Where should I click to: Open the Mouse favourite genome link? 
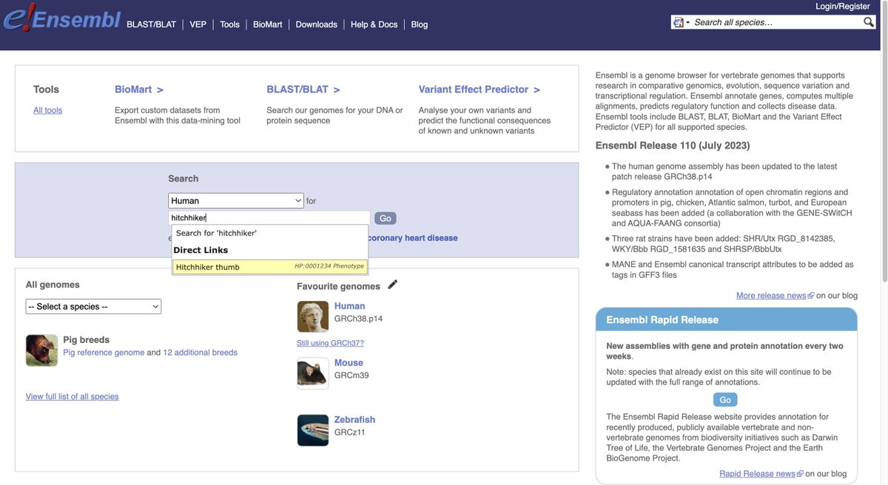pyautogui.click(x=349, y=363)
